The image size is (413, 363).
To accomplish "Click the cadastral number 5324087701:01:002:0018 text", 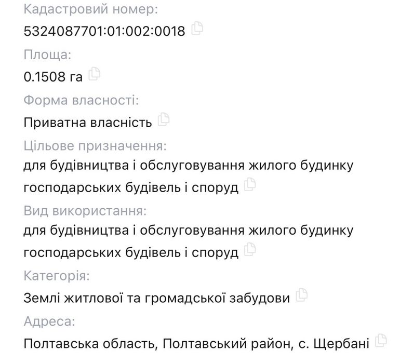I will (x=104, y=31).
